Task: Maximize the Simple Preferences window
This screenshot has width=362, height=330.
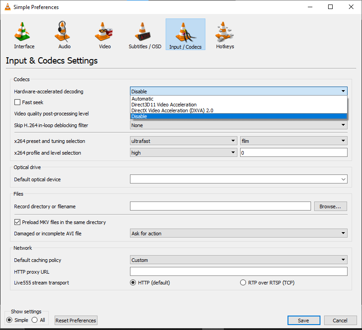Action: point(330,7)
